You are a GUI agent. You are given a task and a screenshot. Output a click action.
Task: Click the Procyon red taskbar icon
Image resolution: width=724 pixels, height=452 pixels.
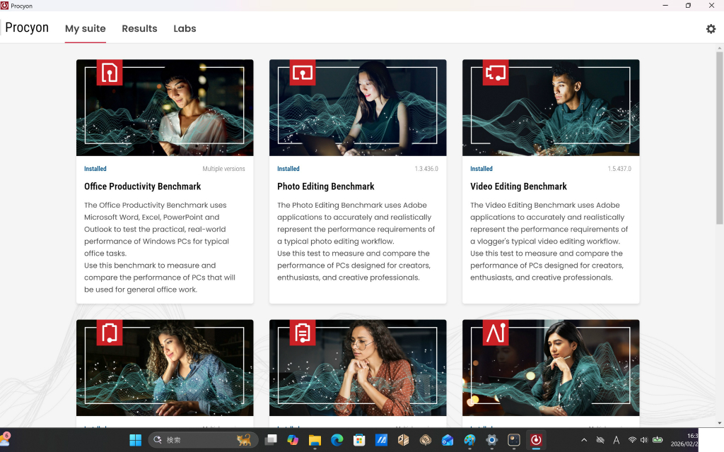[536, 440]
